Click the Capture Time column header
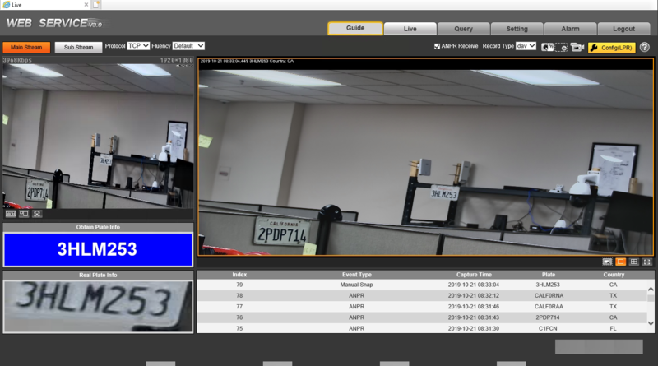The width and height of the screenshot is (658, 366). (474, 275)
